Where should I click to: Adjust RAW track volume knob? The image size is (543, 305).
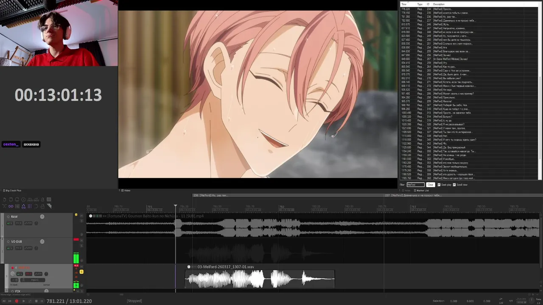coord(42,216)
